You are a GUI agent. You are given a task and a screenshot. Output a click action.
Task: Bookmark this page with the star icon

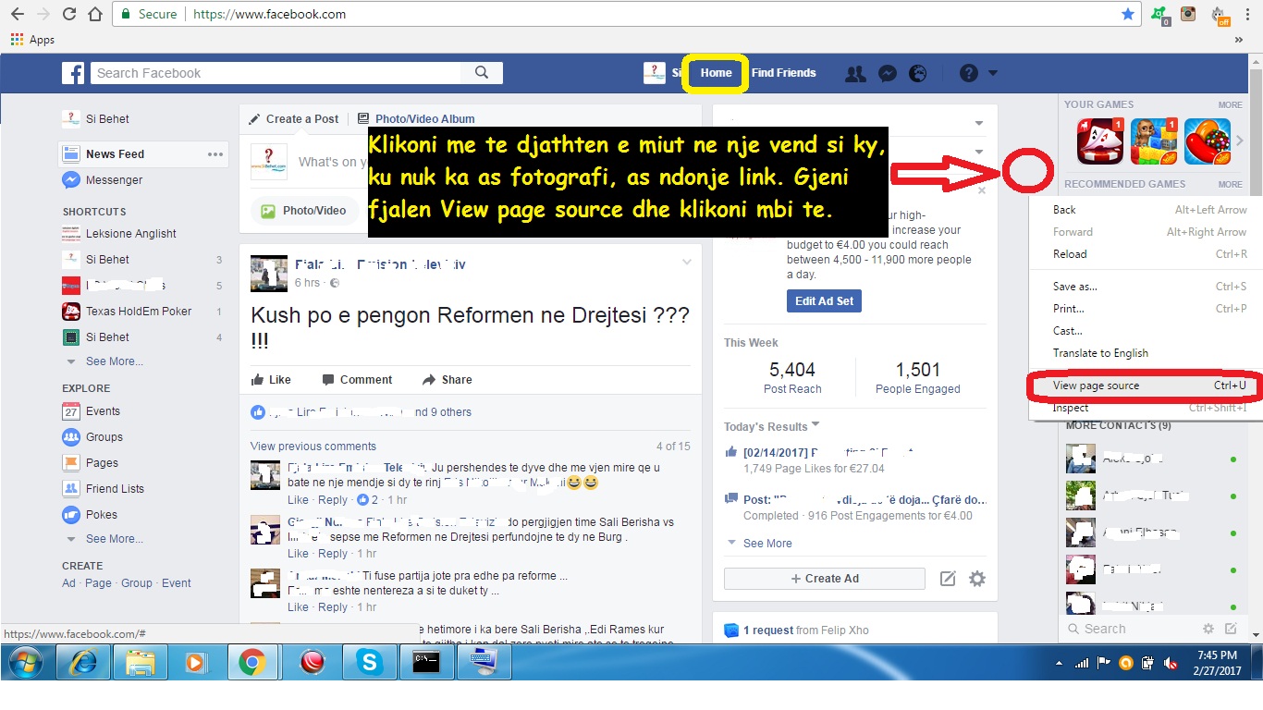[x=1128, y=14]
